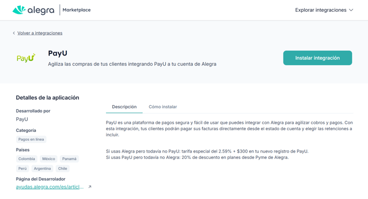Click the Alegra logo icon

tap(19, 10)
